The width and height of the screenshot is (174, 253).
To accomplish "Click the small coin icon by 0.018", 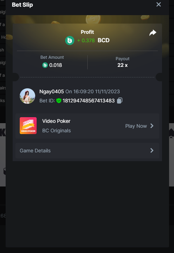I will point(45,65).
